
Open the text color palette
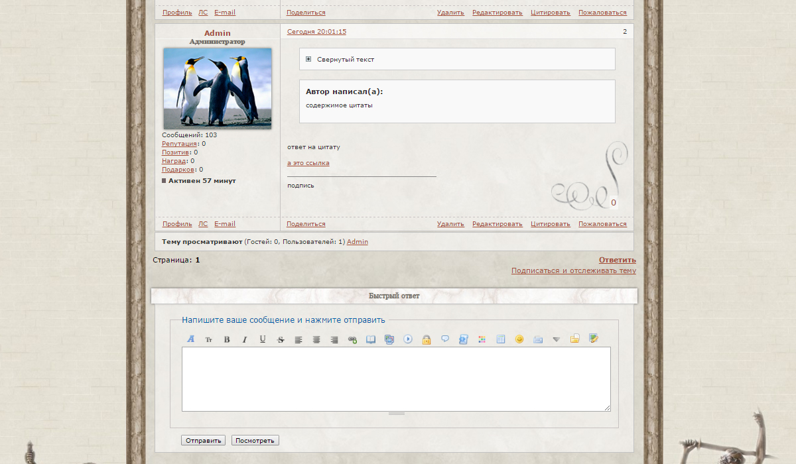(x=482, y=339)
